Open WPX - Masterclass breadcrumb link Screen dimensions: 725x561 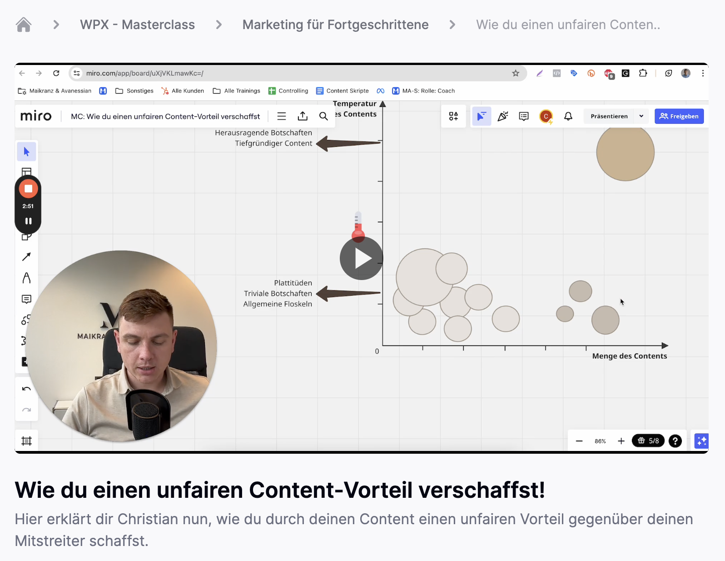137,25
